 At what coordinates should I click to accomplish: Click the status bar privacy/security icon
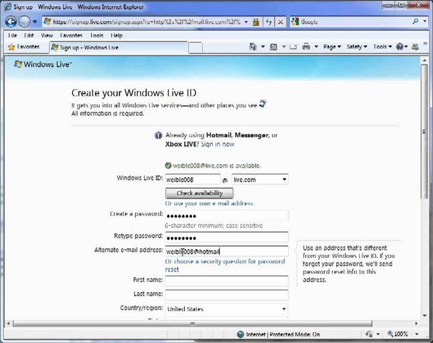coord(369,334)
